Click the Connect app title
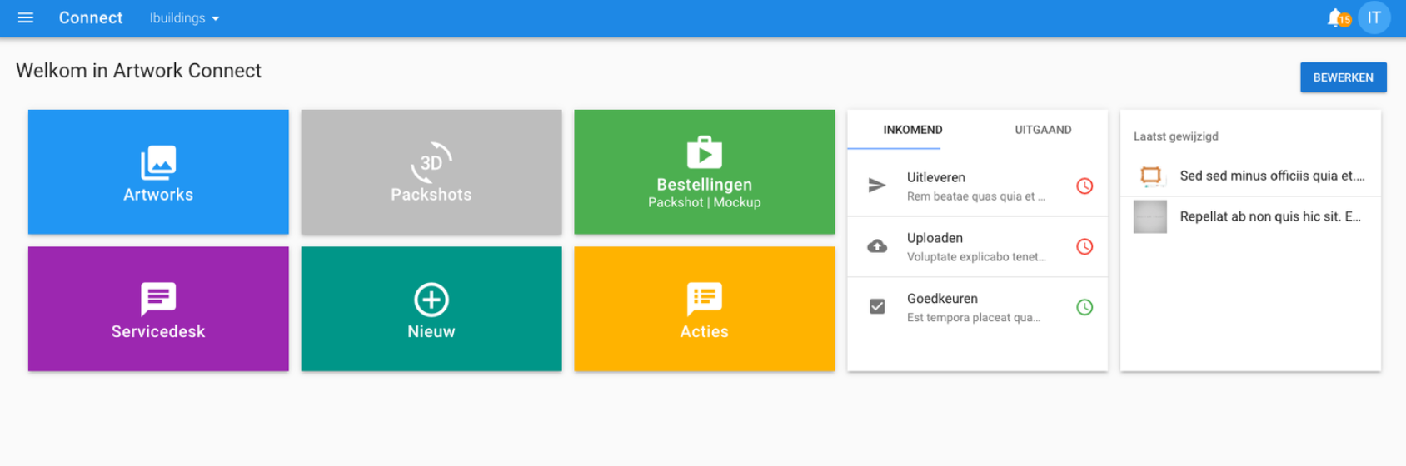The height and width of the screenshot is (466, 1406). pyautogui.click(x=91, y=17)
